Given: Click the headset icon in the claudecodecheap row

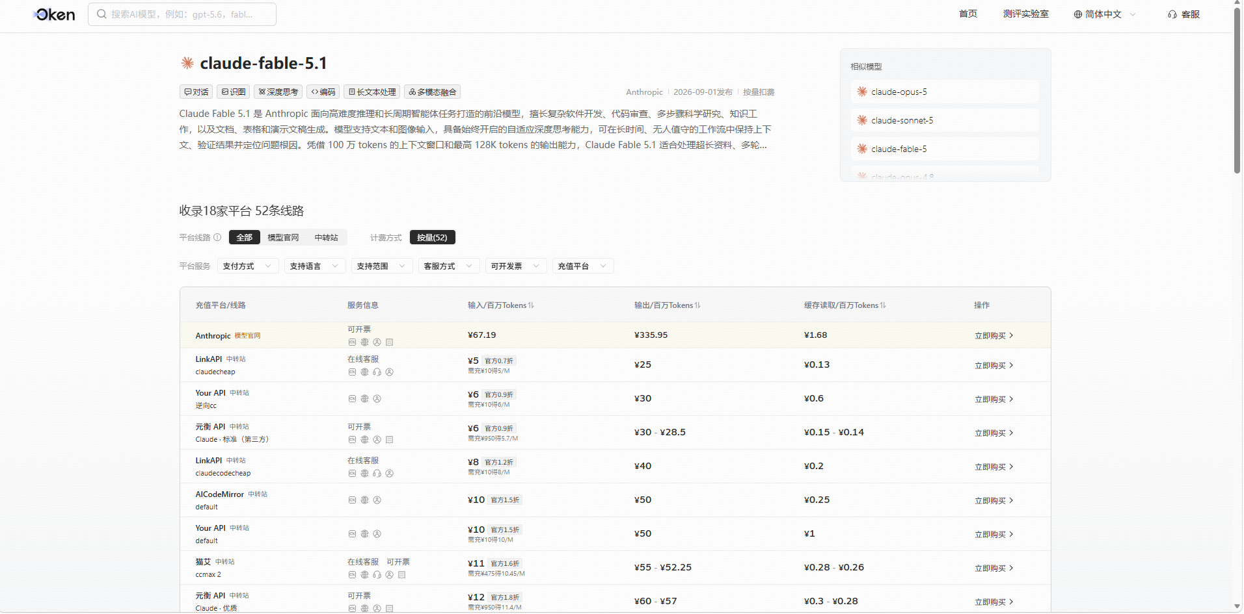Looking at the screenshot, I should coord(377,473).
